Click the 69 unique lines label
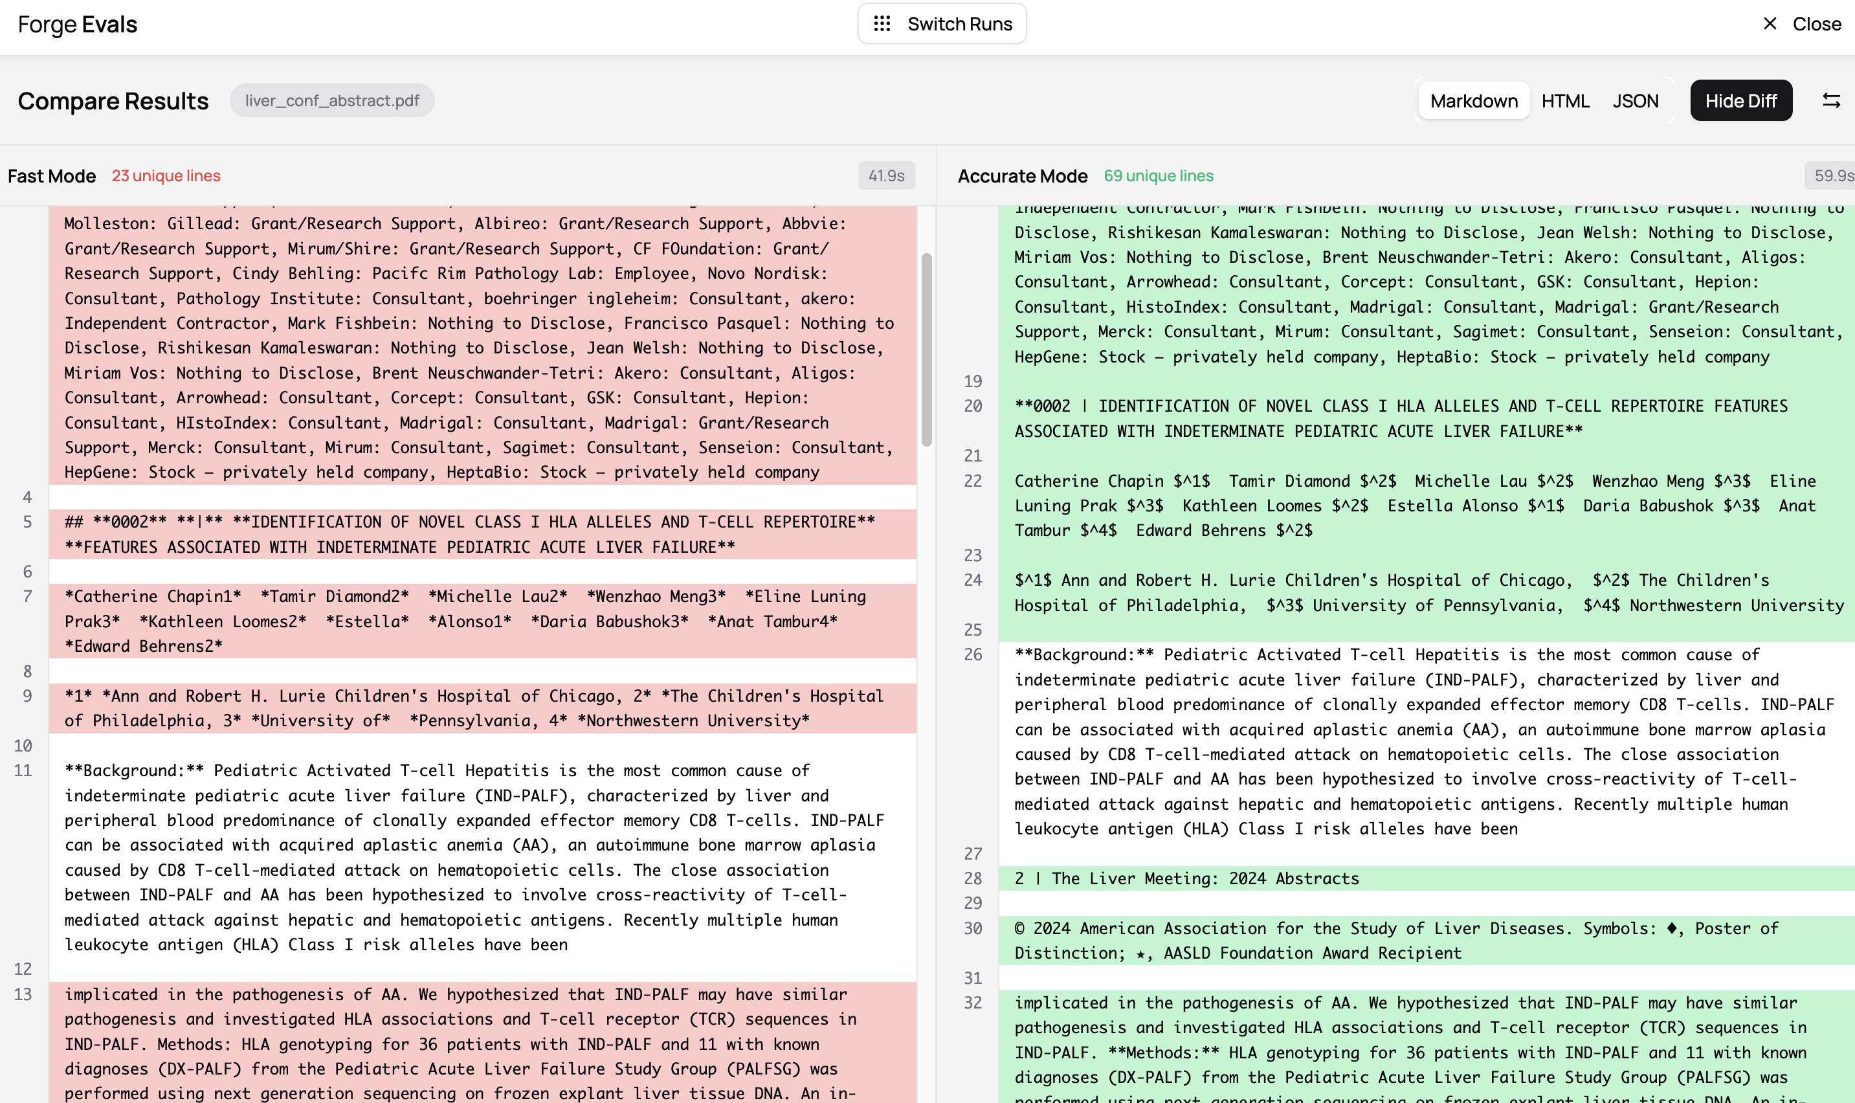The image size is (1855, 1103). [1158, 176]
